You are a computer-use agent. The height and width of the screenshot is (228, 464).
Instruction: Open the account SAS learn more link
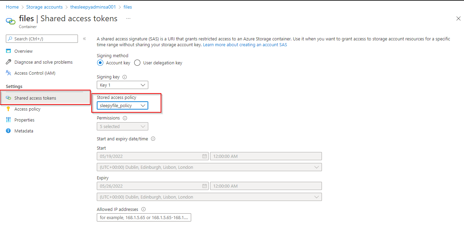point(245,45)
